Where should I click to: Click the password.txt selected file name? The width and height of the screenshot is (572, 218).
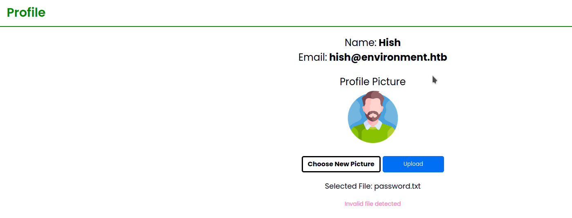397,186
